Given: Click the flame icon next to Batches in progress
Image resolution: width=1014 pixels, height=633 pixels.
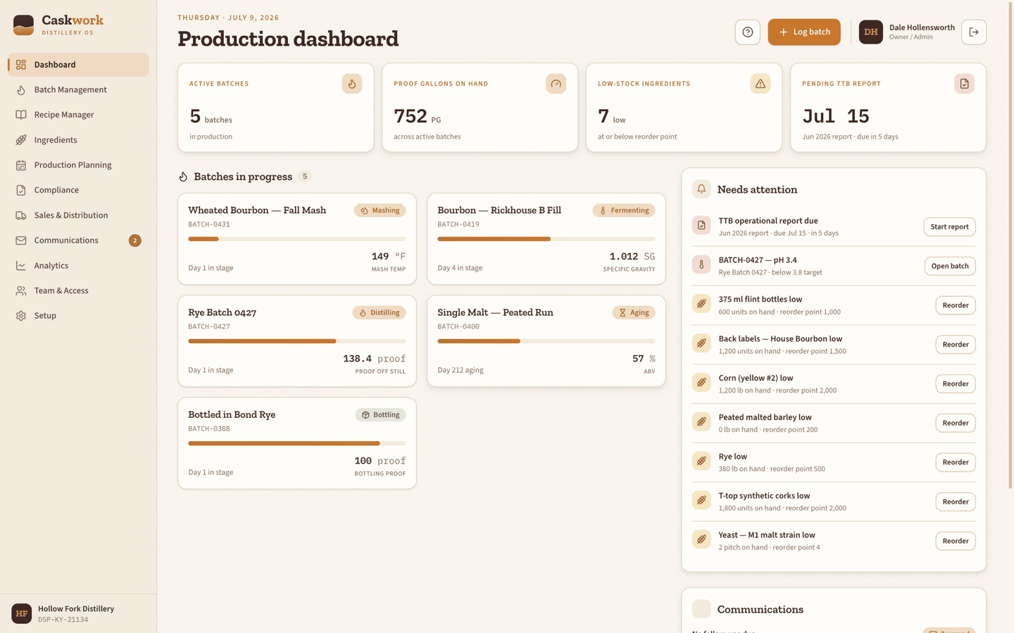Looking at the screenshot, I should point(183,177).
